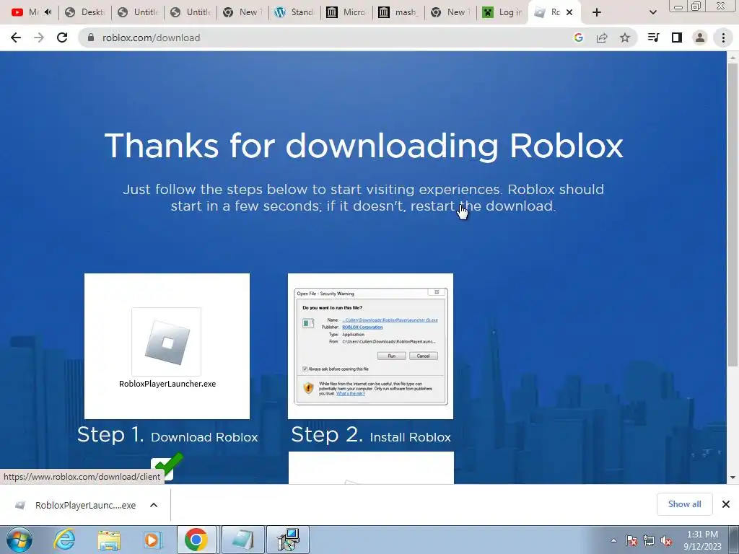The image size is (739, 554).
Task: Open the installer taskbar icon
Action: tap(288, 540)
